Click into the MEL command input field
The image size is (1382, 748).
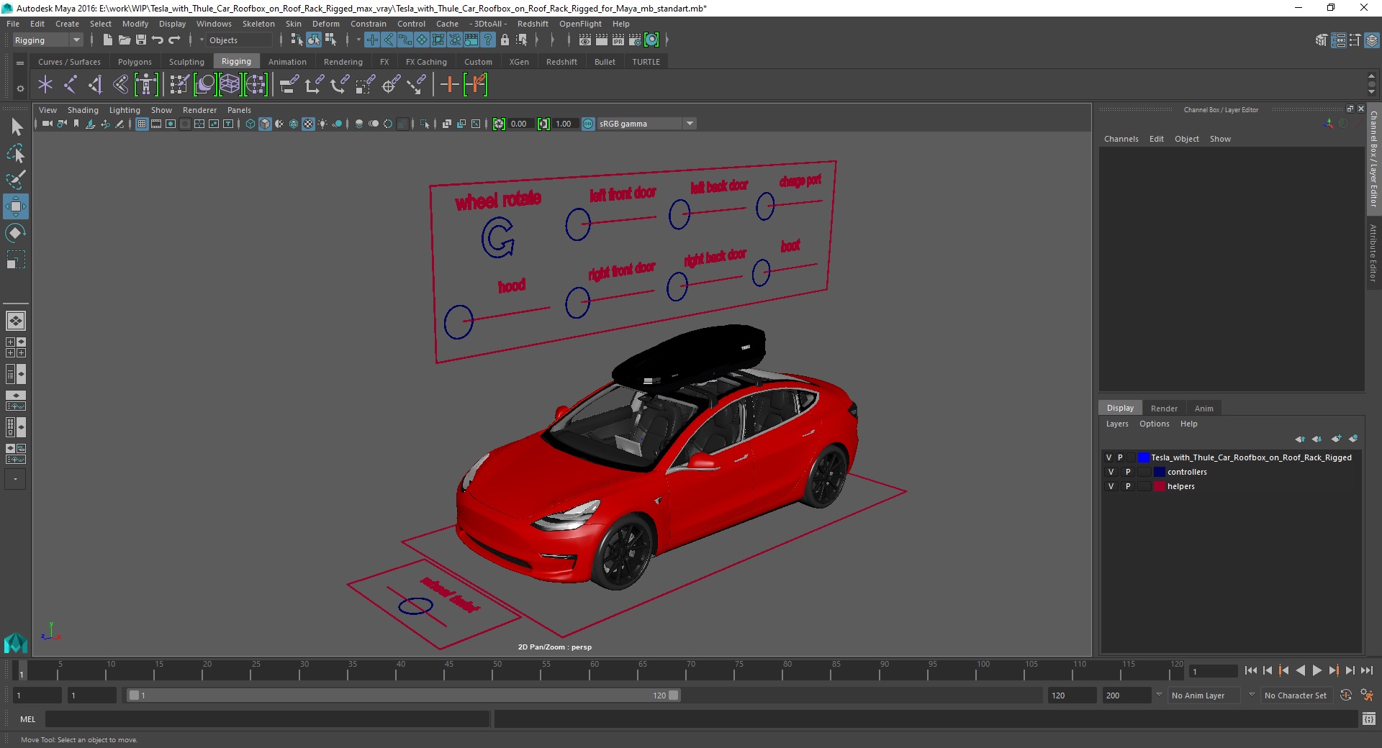[267, 719]
